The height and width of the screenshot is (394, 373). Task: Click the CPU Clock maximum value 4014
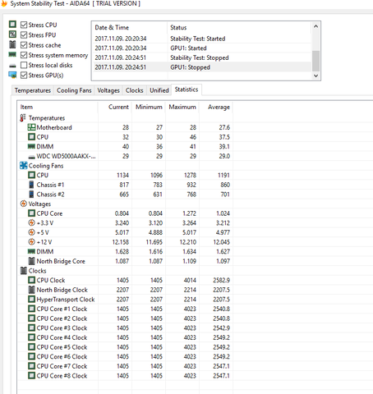pos(190,280)
